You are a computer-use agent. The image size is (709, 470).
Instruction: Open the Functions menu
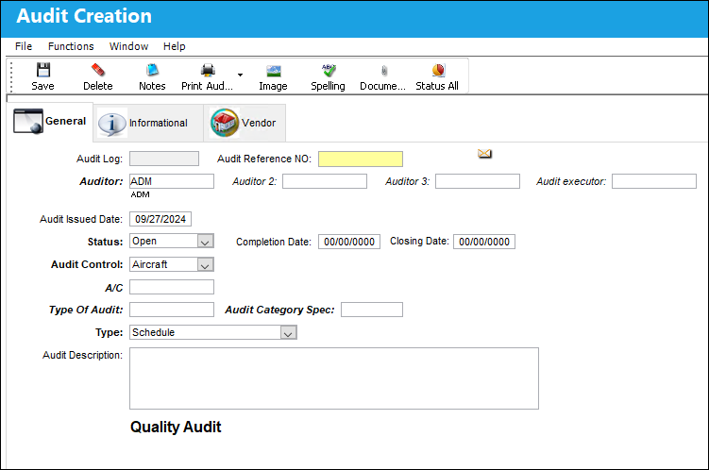71,46
